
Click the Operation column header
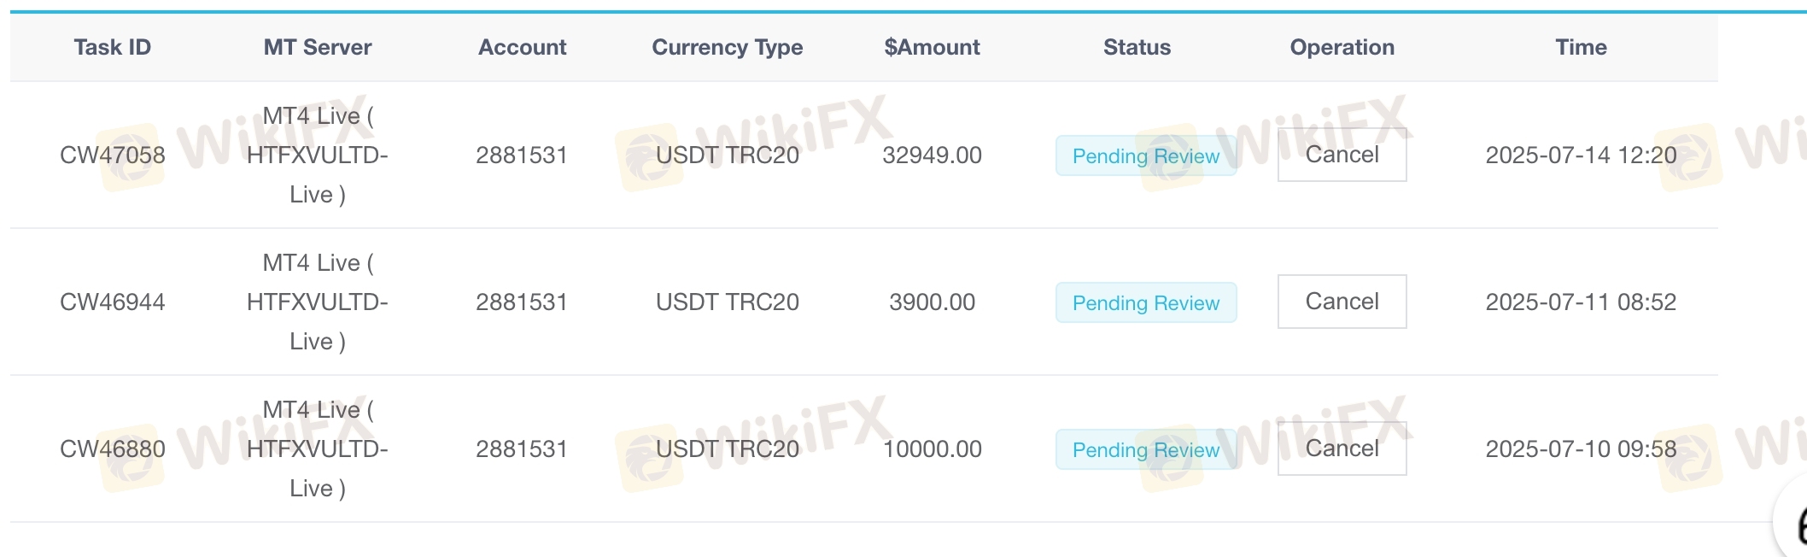pos(1342,47)
